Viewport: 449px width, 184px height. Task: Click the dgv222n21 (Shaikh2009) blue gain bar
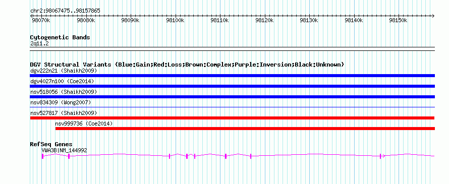[232, 76]
